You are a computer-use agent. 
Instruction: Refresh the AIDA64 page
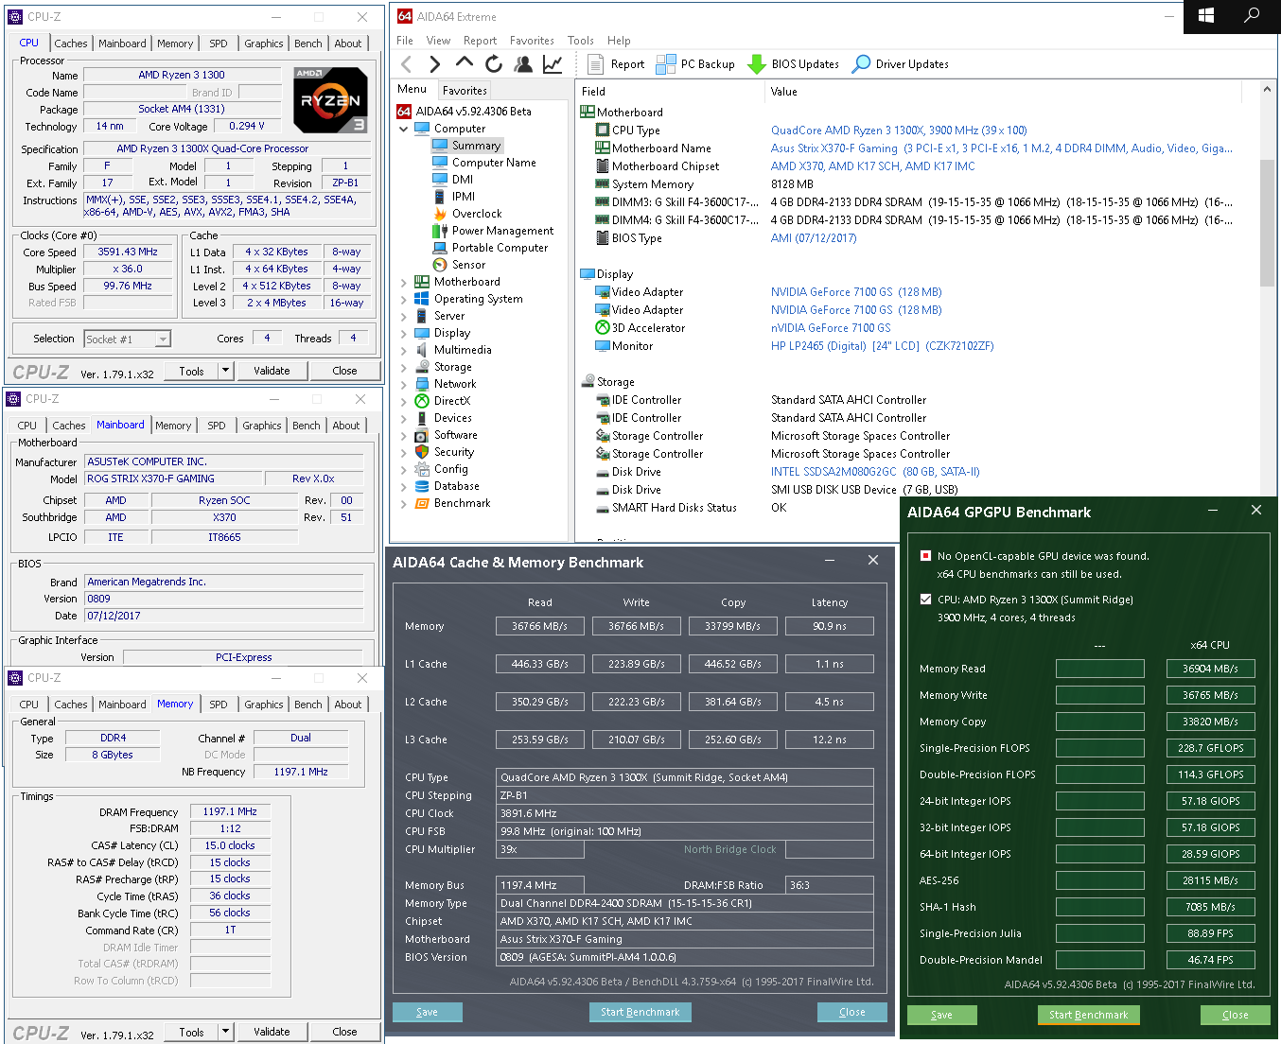point(494,64)
